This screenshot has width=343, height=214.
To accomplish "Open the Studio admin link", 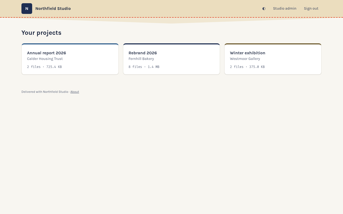I will [285, 9].
